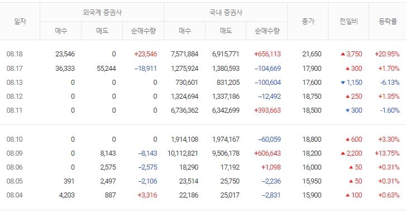Click domestic buy value 1,324,694
This screenshot has height=212, width=410.
click(x=184, y=97)
